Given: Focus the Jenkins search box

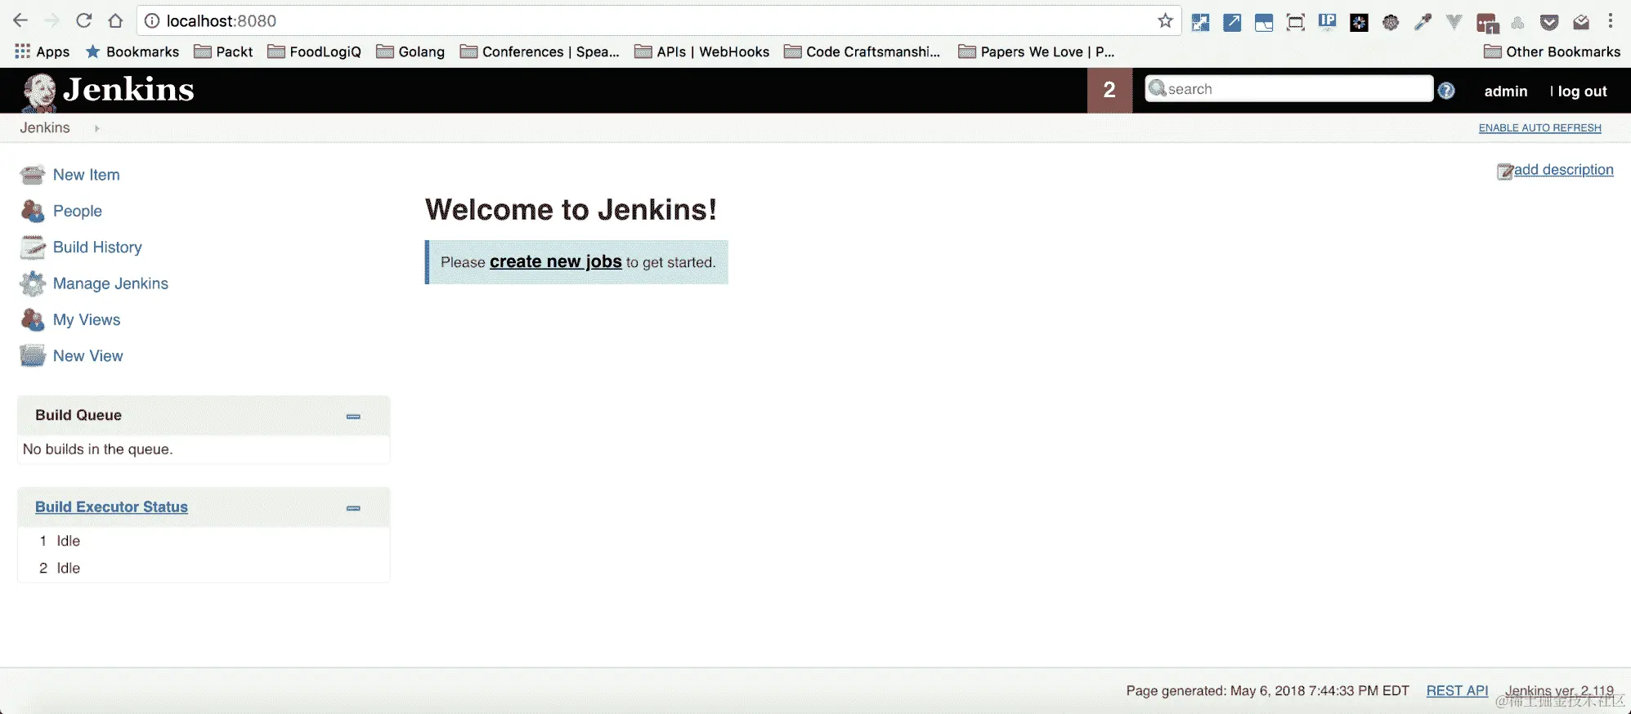Looking at the screenshot, I should 1289,89.
